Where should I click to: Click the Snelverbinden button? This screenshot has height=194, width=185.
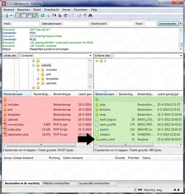coord(168,24)
